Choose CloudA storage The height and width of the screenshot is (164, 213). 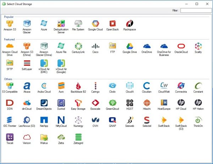(130, 86)
